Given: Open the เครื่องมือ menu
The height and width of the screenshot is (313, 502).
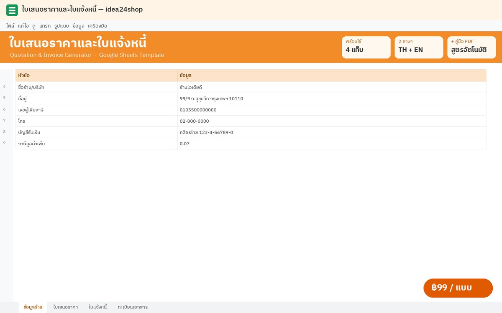Looking at the screenshot, I should click(97, 26).
